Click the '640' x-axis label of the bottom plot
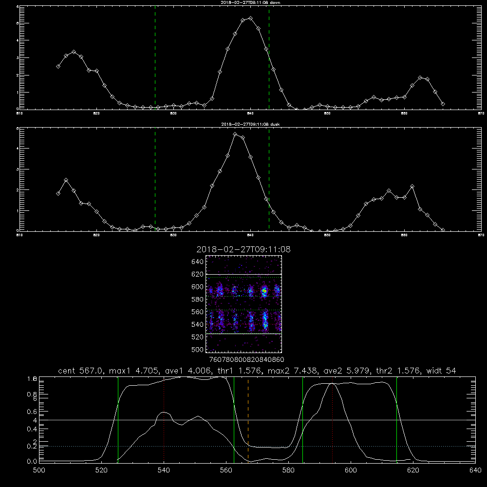The width and height of the screenshot is (487, 487). [x=475, y=470]
